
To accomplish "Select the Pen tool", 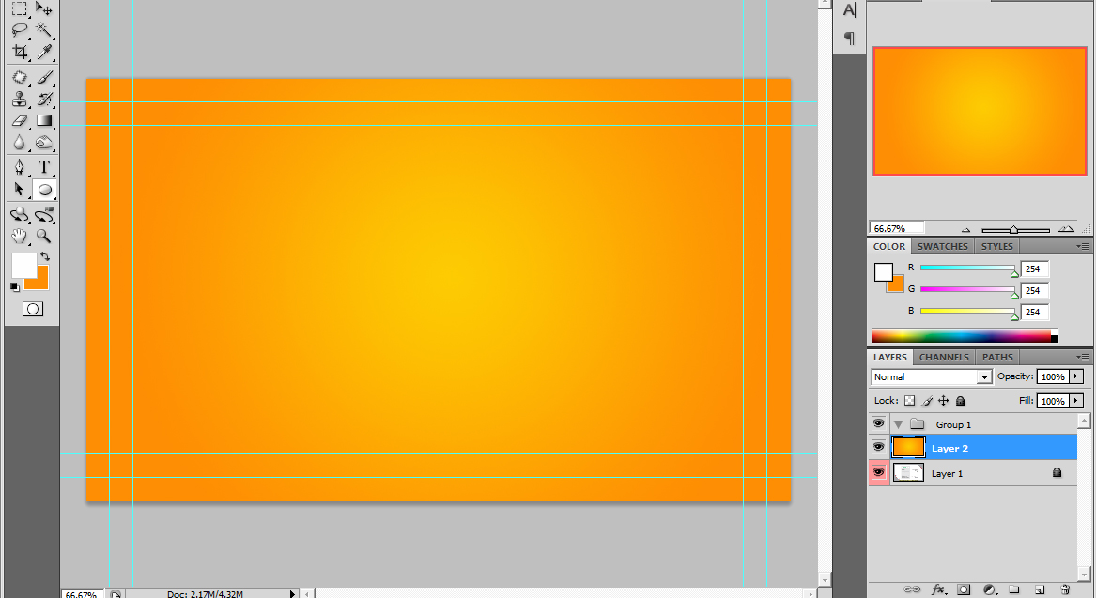I will (20, 167).
